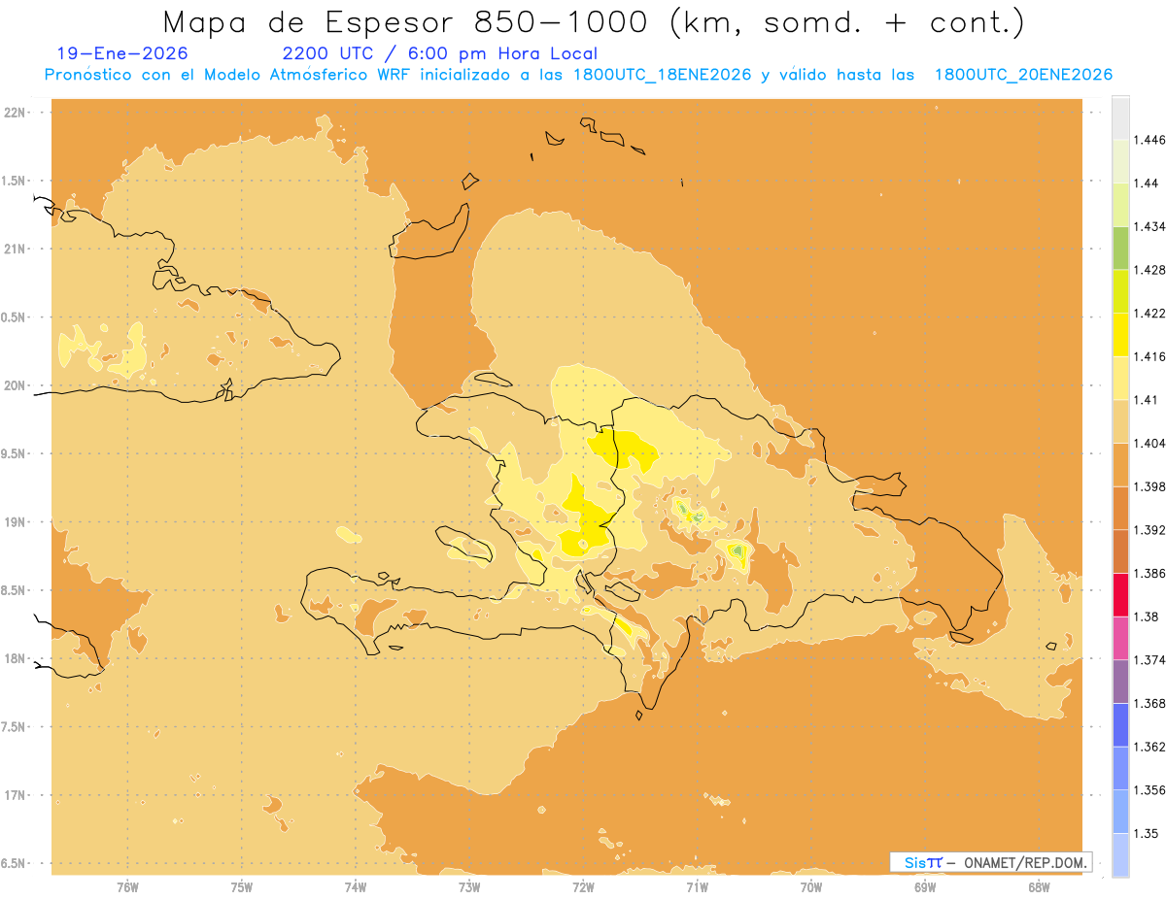The height and width of the screenshot is (900, 1166).
Task: Click the legend value '1.446'
Action: pyautogui.click(x=1149, y=140)
